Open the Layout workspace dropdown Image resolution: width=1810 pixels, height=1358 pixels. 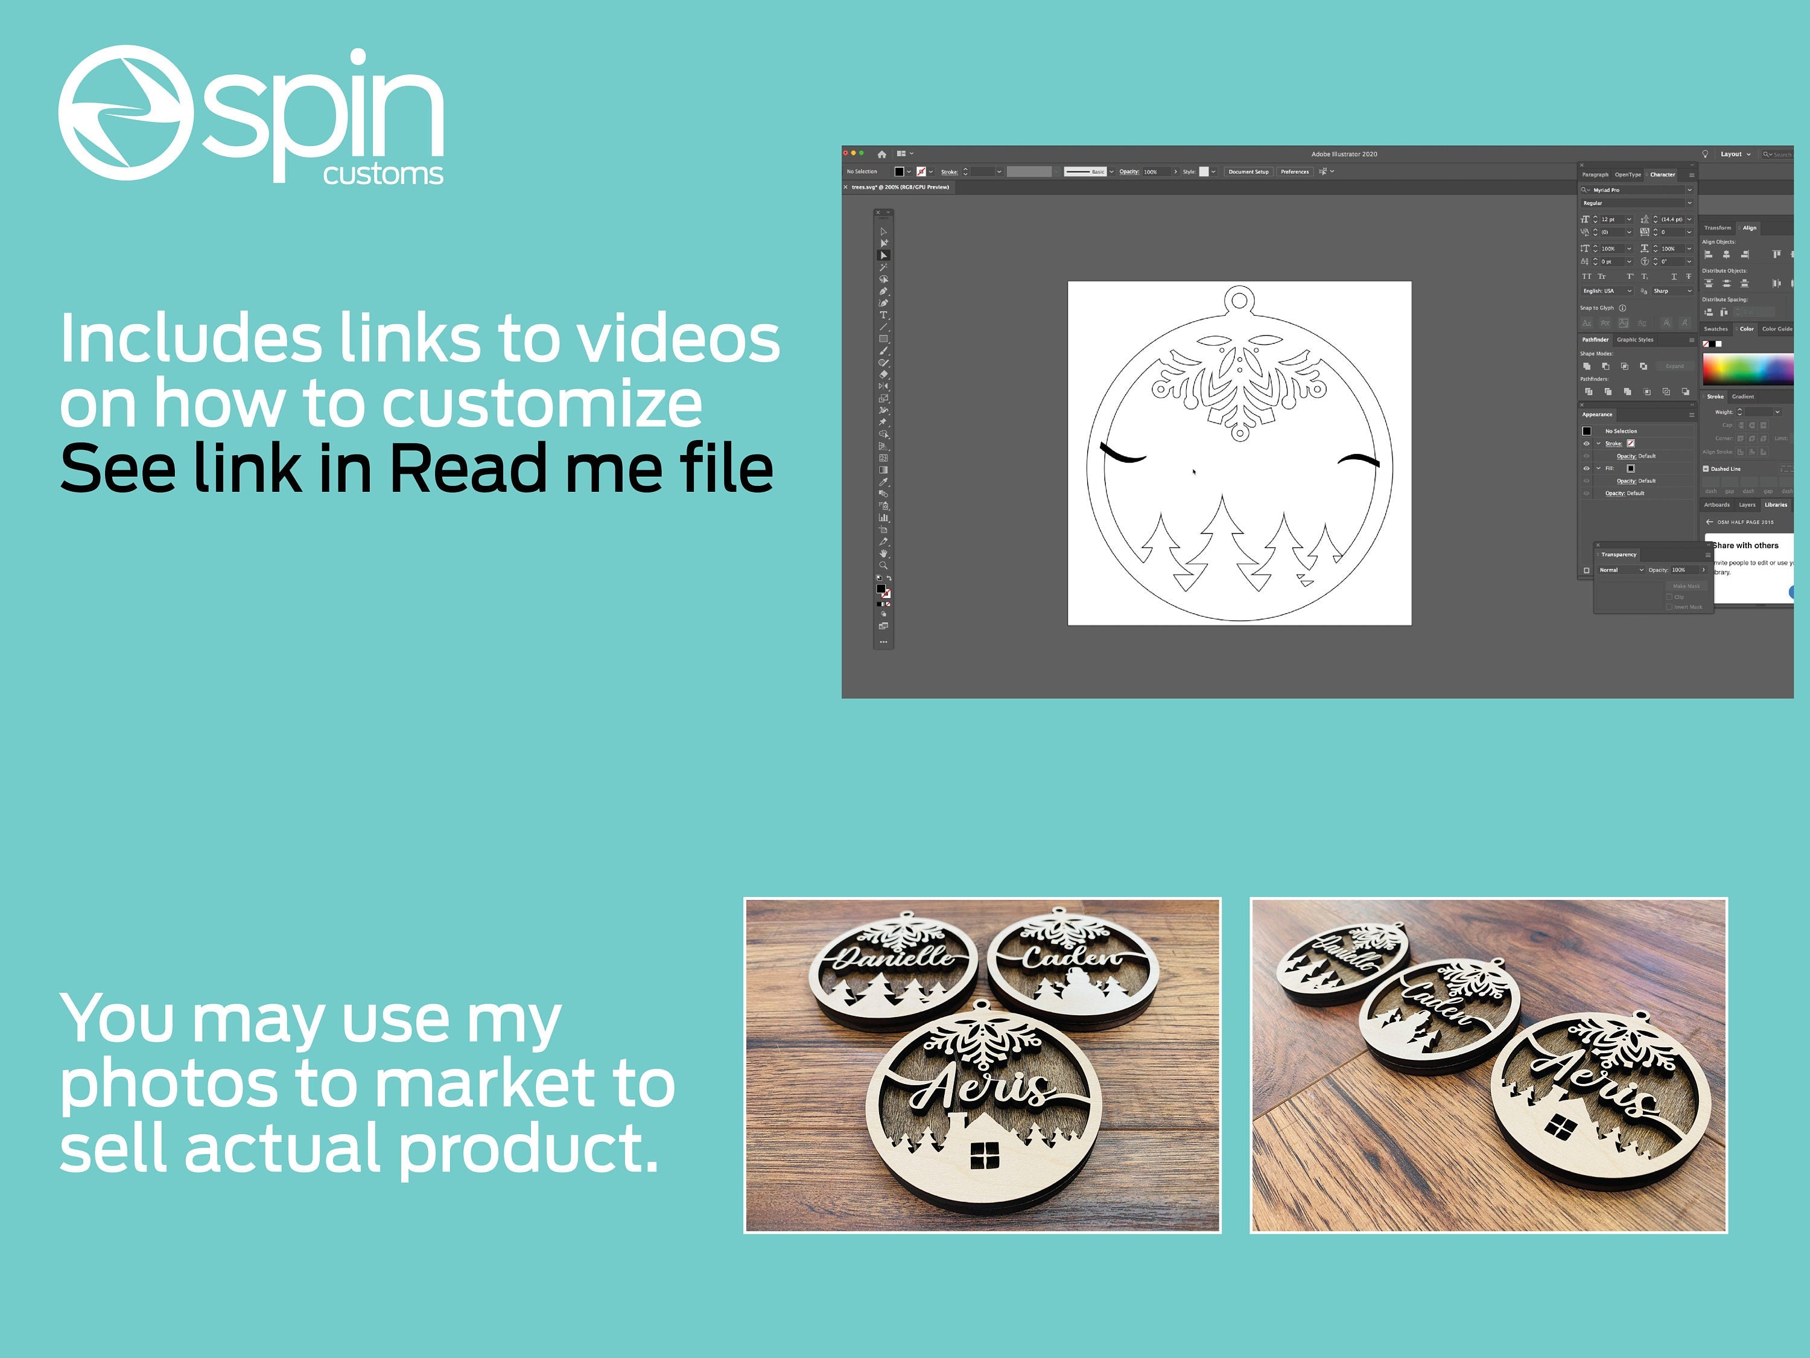(x=1736, y=154)
